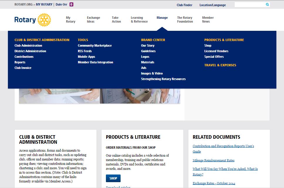Open Contribution and Recognition Reports User's Guide
The height and width of the screenshot is (188, 284).
(223, 149)
